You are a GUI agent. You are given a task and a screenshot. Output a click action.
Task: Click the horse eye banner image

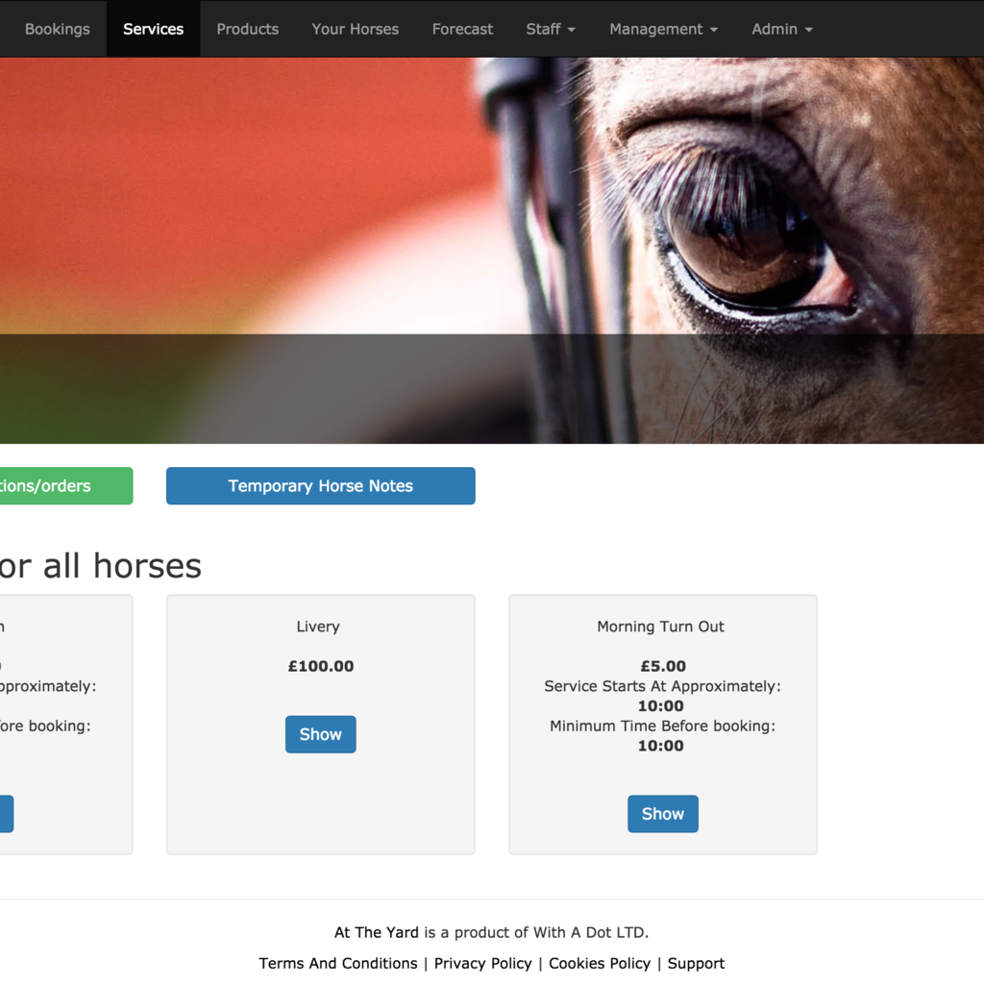click(492, 251)
